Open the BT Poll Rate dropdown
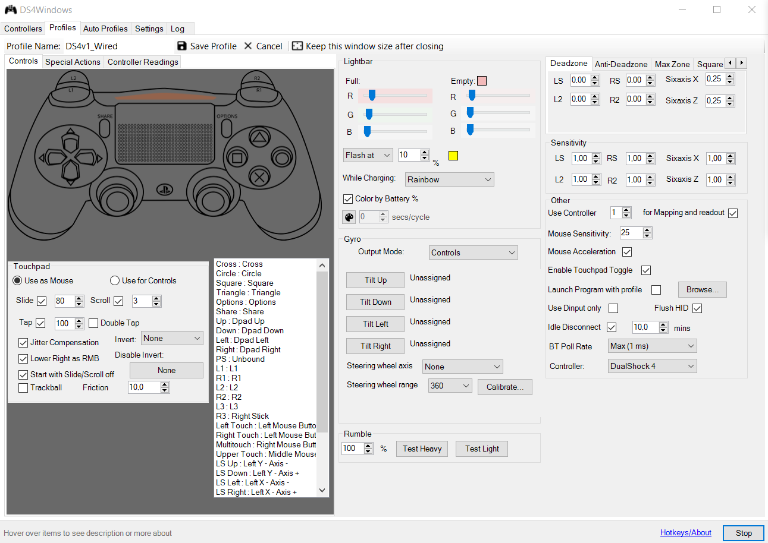The image size is (768, 543). 653,346
